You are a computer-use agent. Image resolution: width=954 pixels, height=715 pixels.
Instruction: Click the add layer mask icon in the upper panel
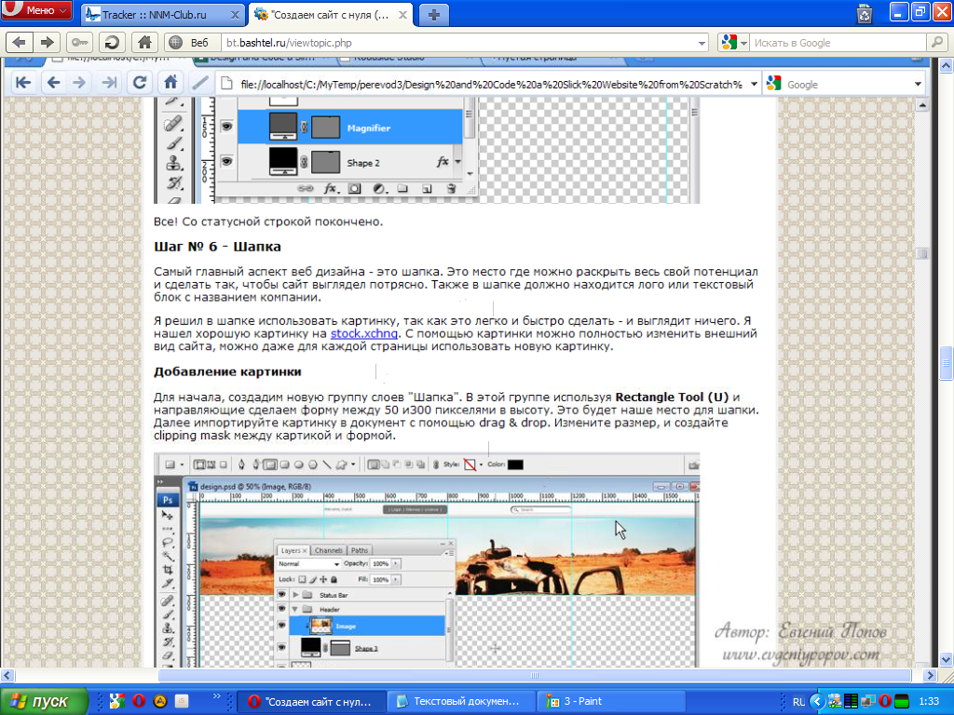[354, 188]
